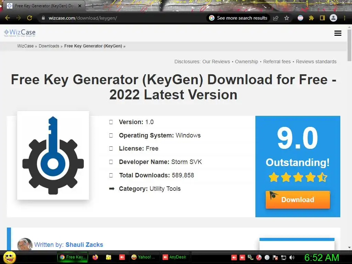Click the page title heading
352x264 pixels.
174,87
